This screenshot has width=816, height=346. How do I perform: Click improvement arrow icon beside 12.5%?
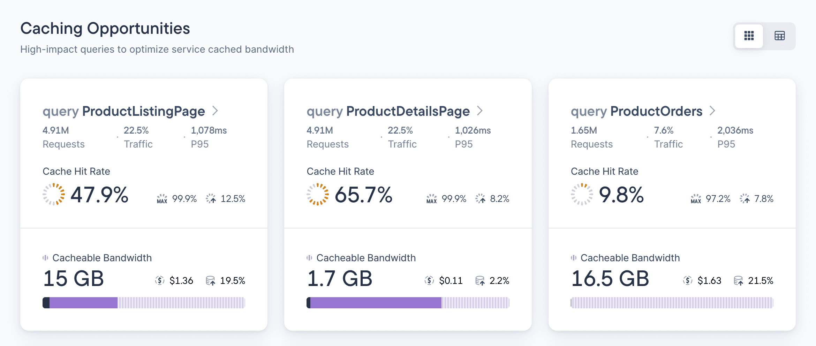211,199
